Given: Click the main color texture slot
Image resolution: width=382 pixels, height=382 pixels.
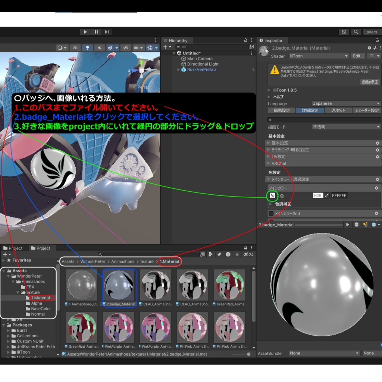Looking at the screenshot, I should pyautogui.click(x=272, y=195).
